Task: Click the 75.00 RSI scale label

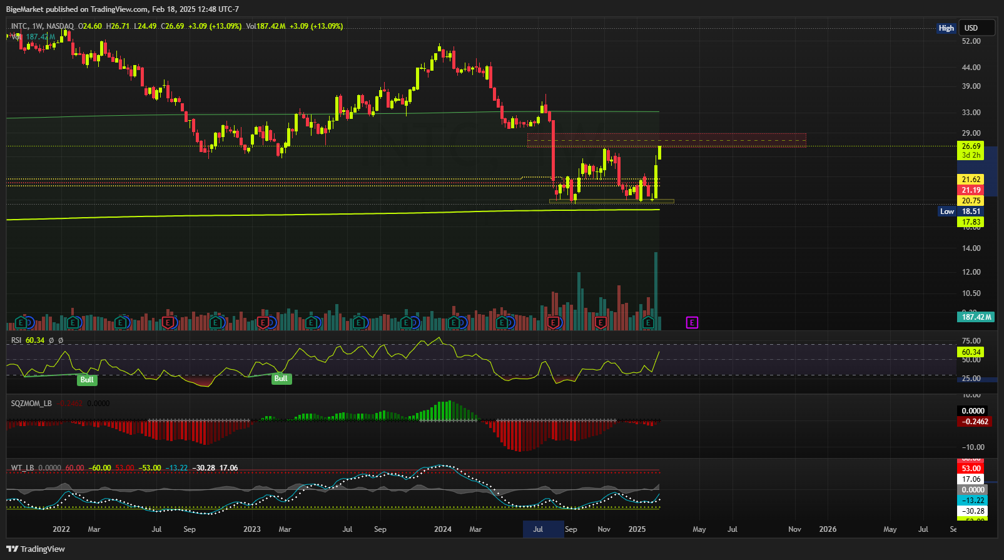Action: pyautogui.click(x=971, y=341)
